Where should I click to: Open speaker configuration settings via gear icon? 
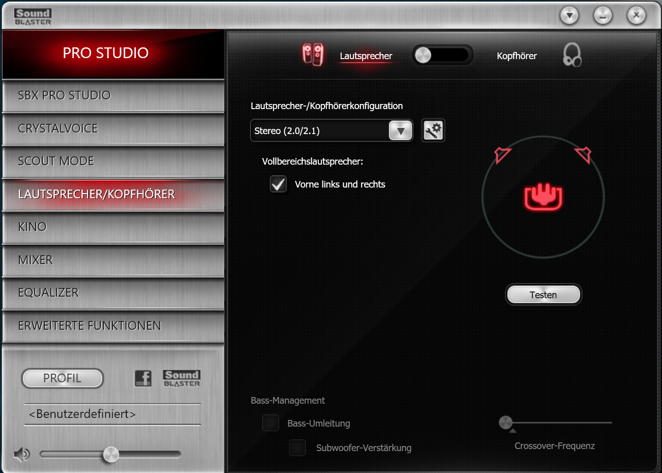click(432, 130)
